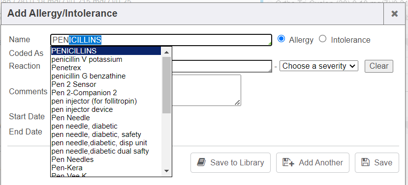
Task: Click the suggestion list scroll-down arrow
Action: tap(166, 171)
